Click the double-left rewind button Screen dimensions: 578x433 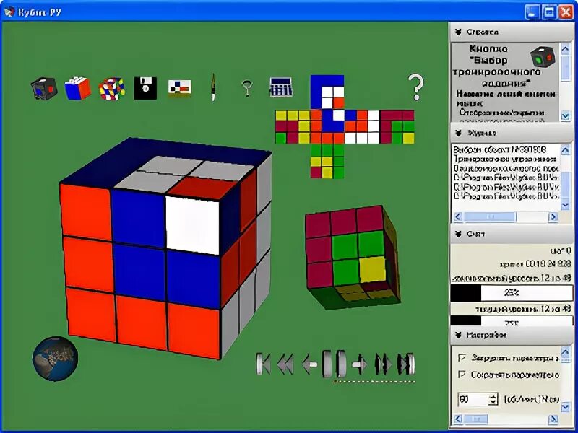[x=285, y=364]
